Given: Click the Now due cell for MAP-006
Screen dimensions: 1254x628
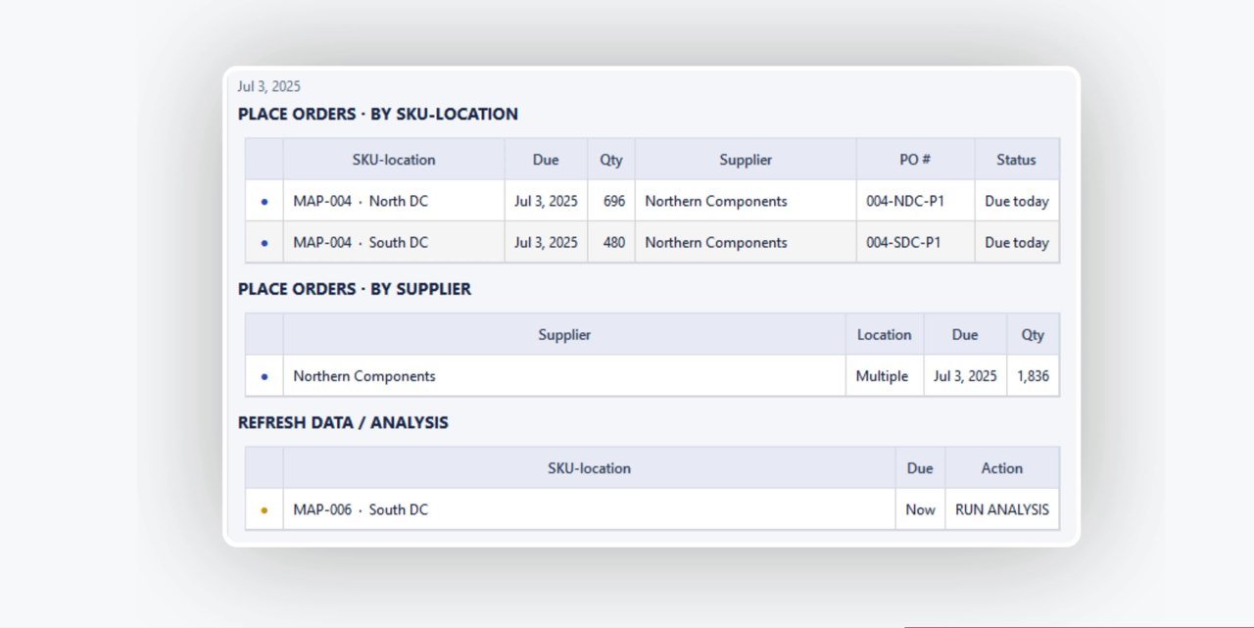Looking at the screenshot, I should coord(920,509).
